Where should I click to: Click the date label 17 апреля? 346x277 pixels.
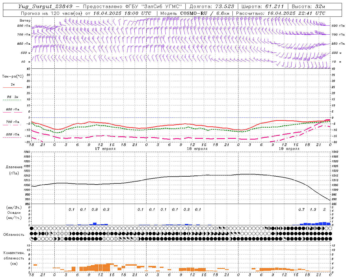[105, 149]
